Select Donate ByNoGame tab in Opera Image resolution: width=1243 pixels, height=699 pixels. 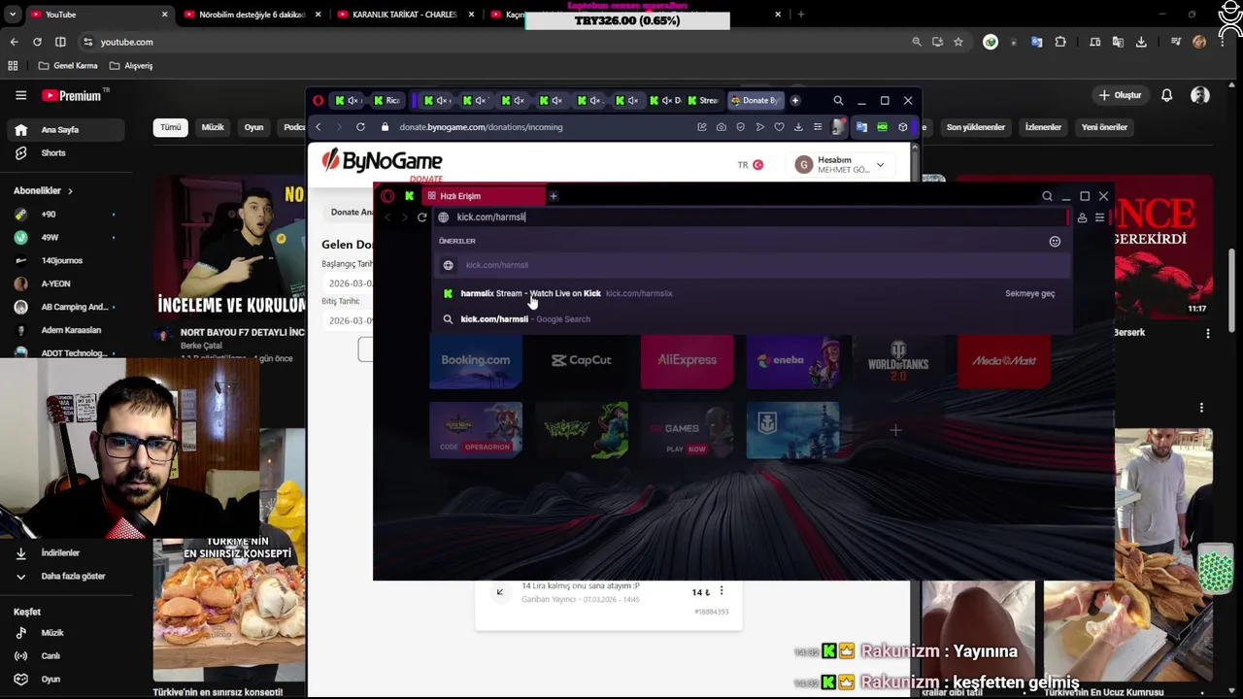click(755, 100)
